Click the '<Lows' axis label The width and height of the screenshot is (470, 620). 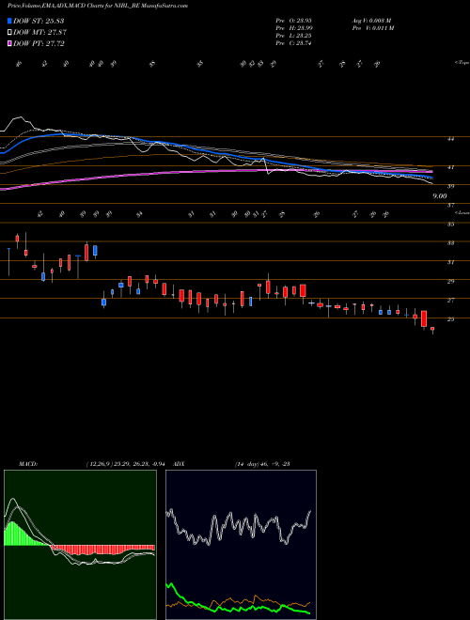pyautogui.click(x=462, y=212)
